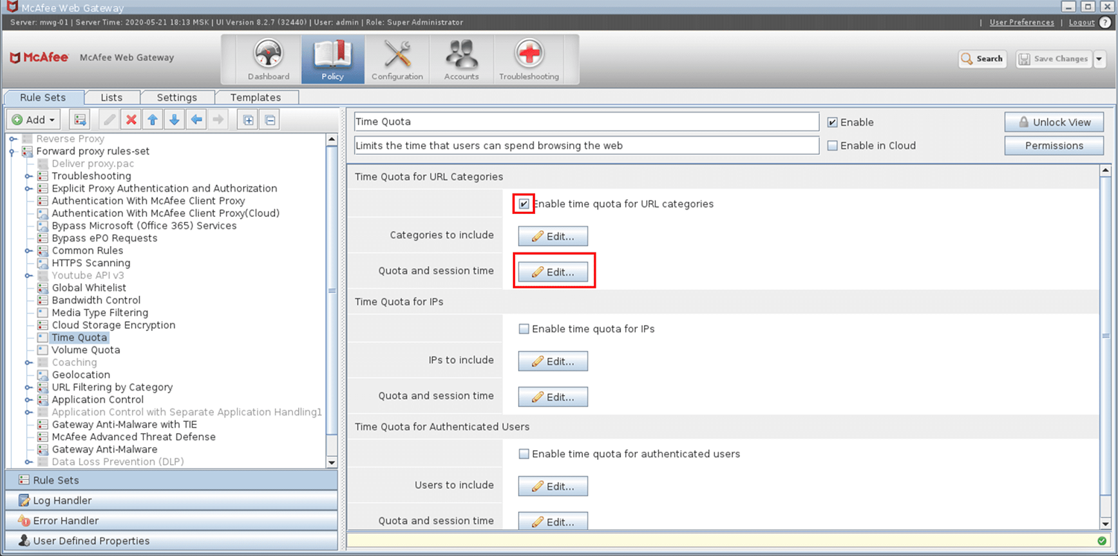Select Media Type Filtering rule set
The width and height of the screenshot is (1118, 556).
tap(100, 313)
